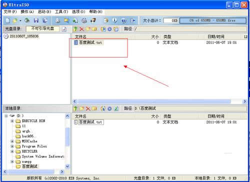250x182 pixels.
Task: Click 大小 column header in local file list
Action: pyautogui.click(x=148, y=116)
